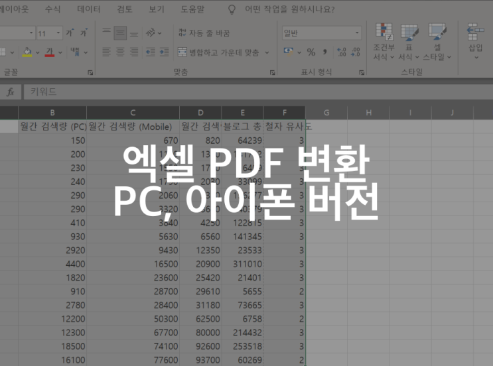
Task: Click cell 월간 검색량 (Mobile)
Action: click(x=133, y=127)
